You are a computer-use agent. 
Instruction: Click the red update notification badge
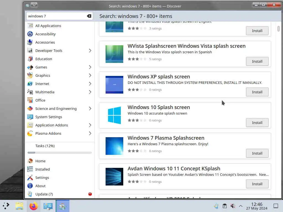90,194
